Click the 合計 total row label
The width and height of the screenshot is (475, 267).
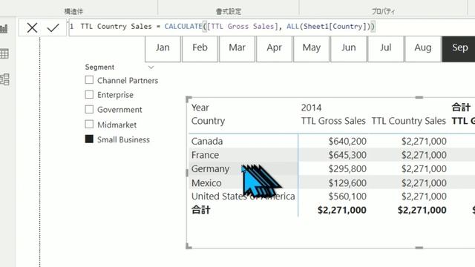tap(200, 210)
